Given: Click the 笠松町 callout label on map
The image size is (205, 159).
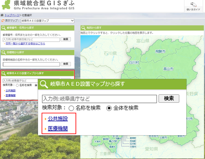Looking at the screenshot, I should (133, 141).
